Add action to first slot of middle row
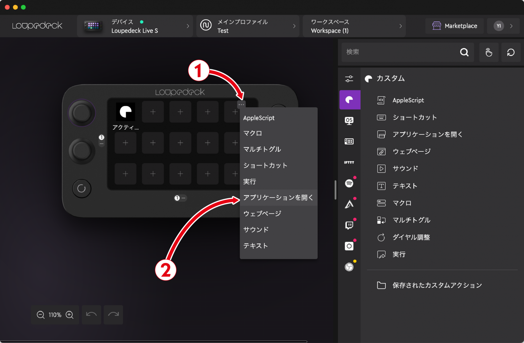The width and height of the screenshot is (524, 343). pos(125,143)
